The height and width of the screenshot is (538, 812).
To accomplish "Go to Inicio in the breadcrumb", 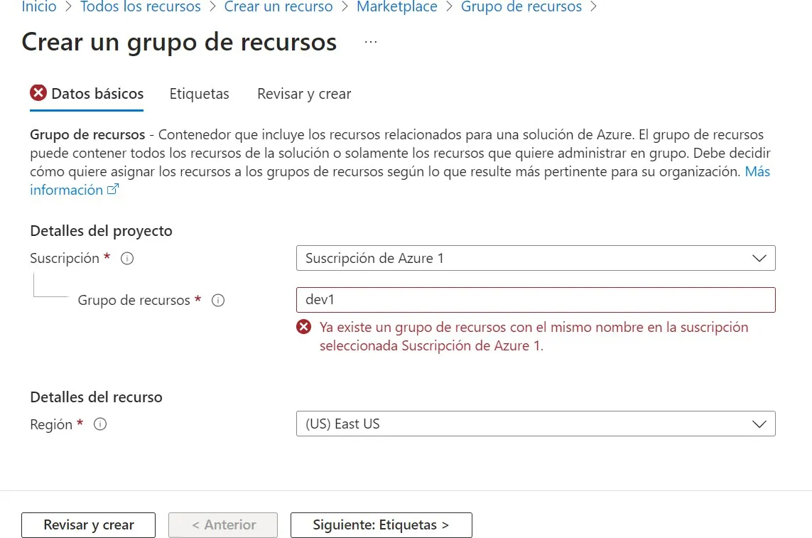I will click(x=39, y=7).
